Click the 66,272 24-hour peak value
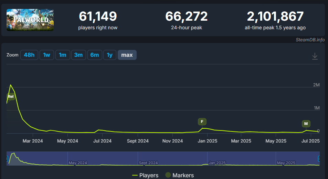328x179 pixels. tap(187, 16)
